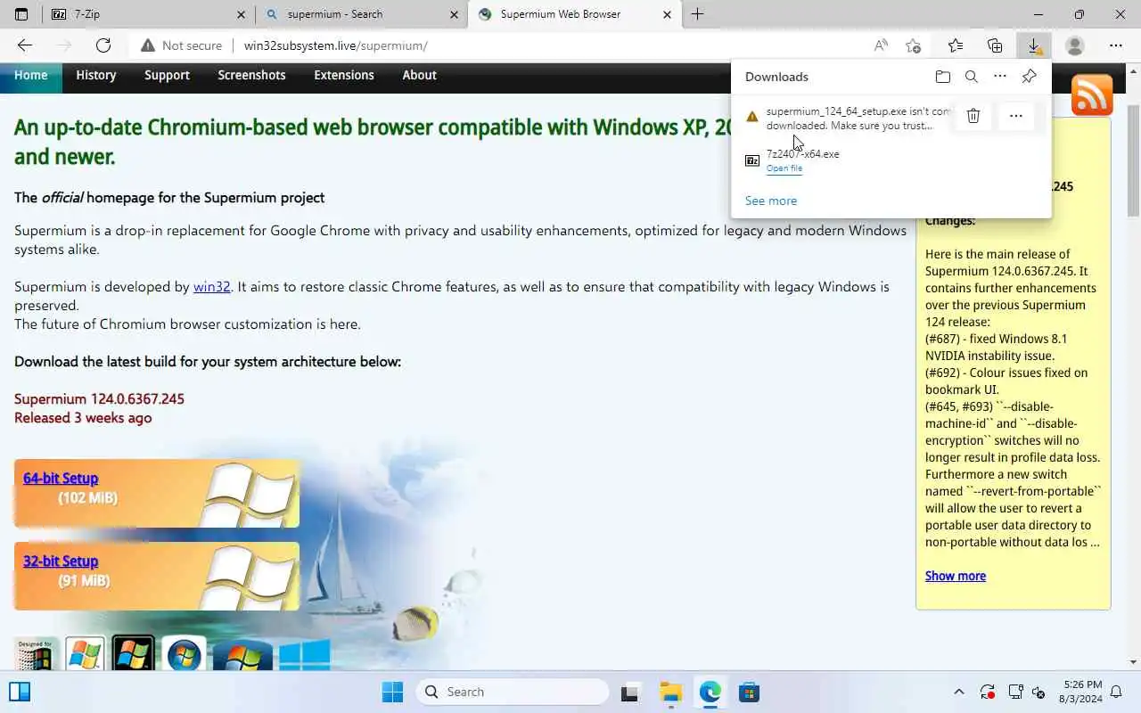Delete the supermium_124_64_setup.exe download
1141x713 pixels.
click(973, 116)
